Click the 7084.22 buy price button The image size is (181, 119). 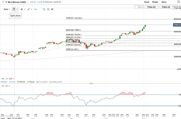coord(166,7)
